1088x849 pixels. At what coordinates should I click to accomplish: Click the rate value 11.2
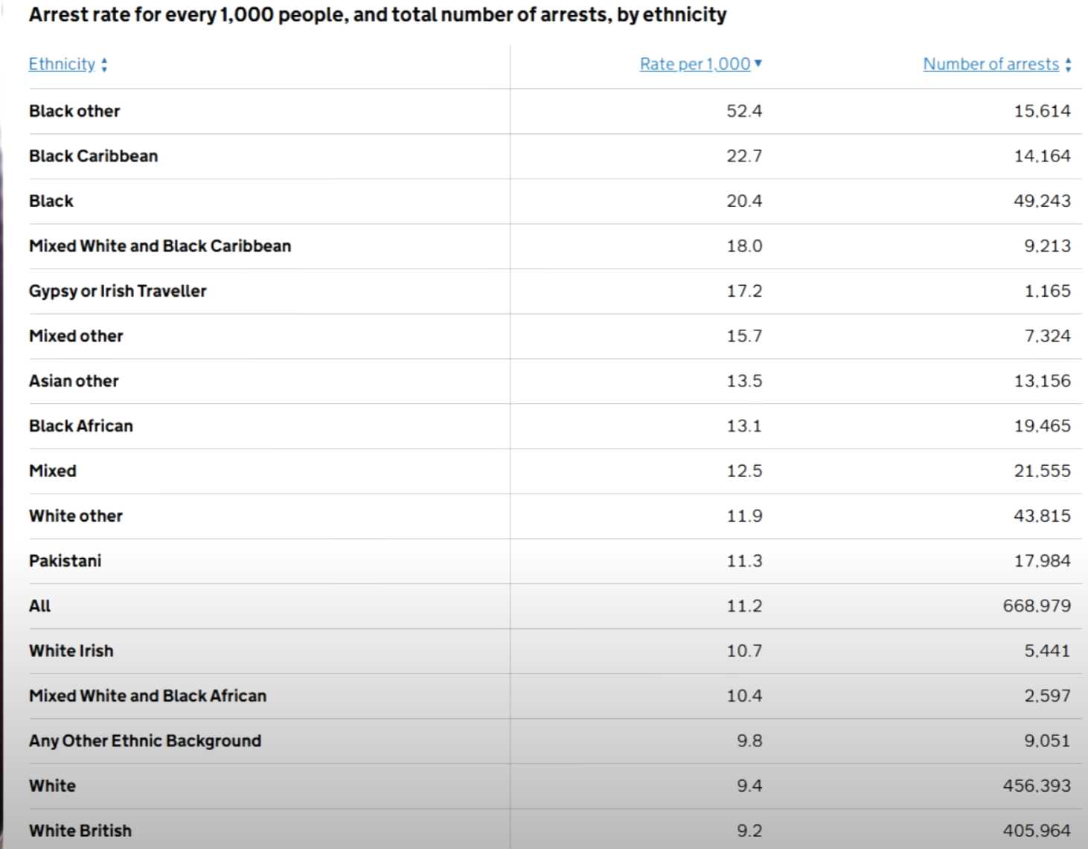point(744,606)
